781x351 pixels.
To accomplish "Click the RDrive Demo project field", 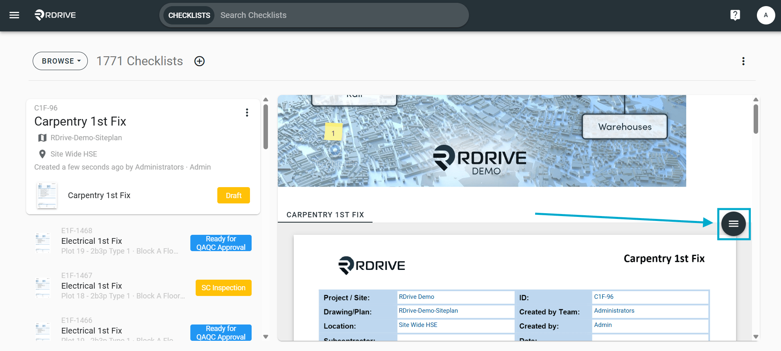I will 456,297.
